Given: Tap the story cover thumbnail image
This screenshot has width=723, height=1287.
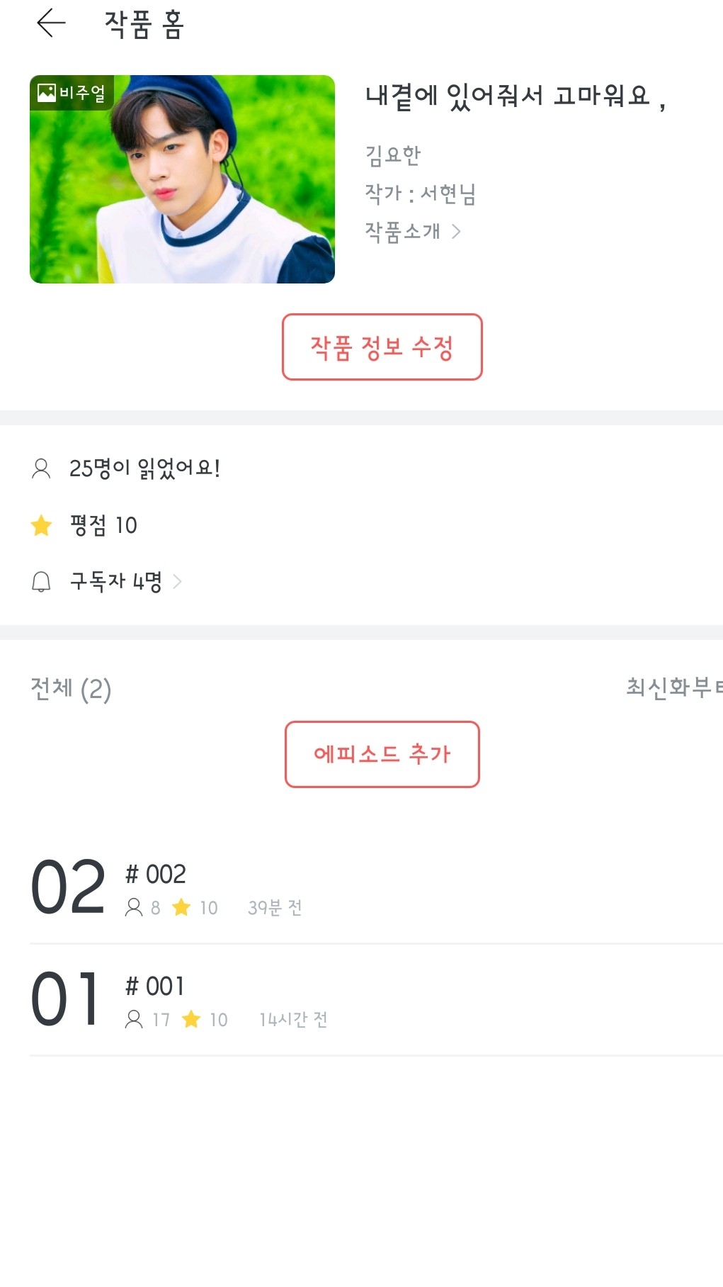Looking at the screenshot, I should (x=182, y=179).
